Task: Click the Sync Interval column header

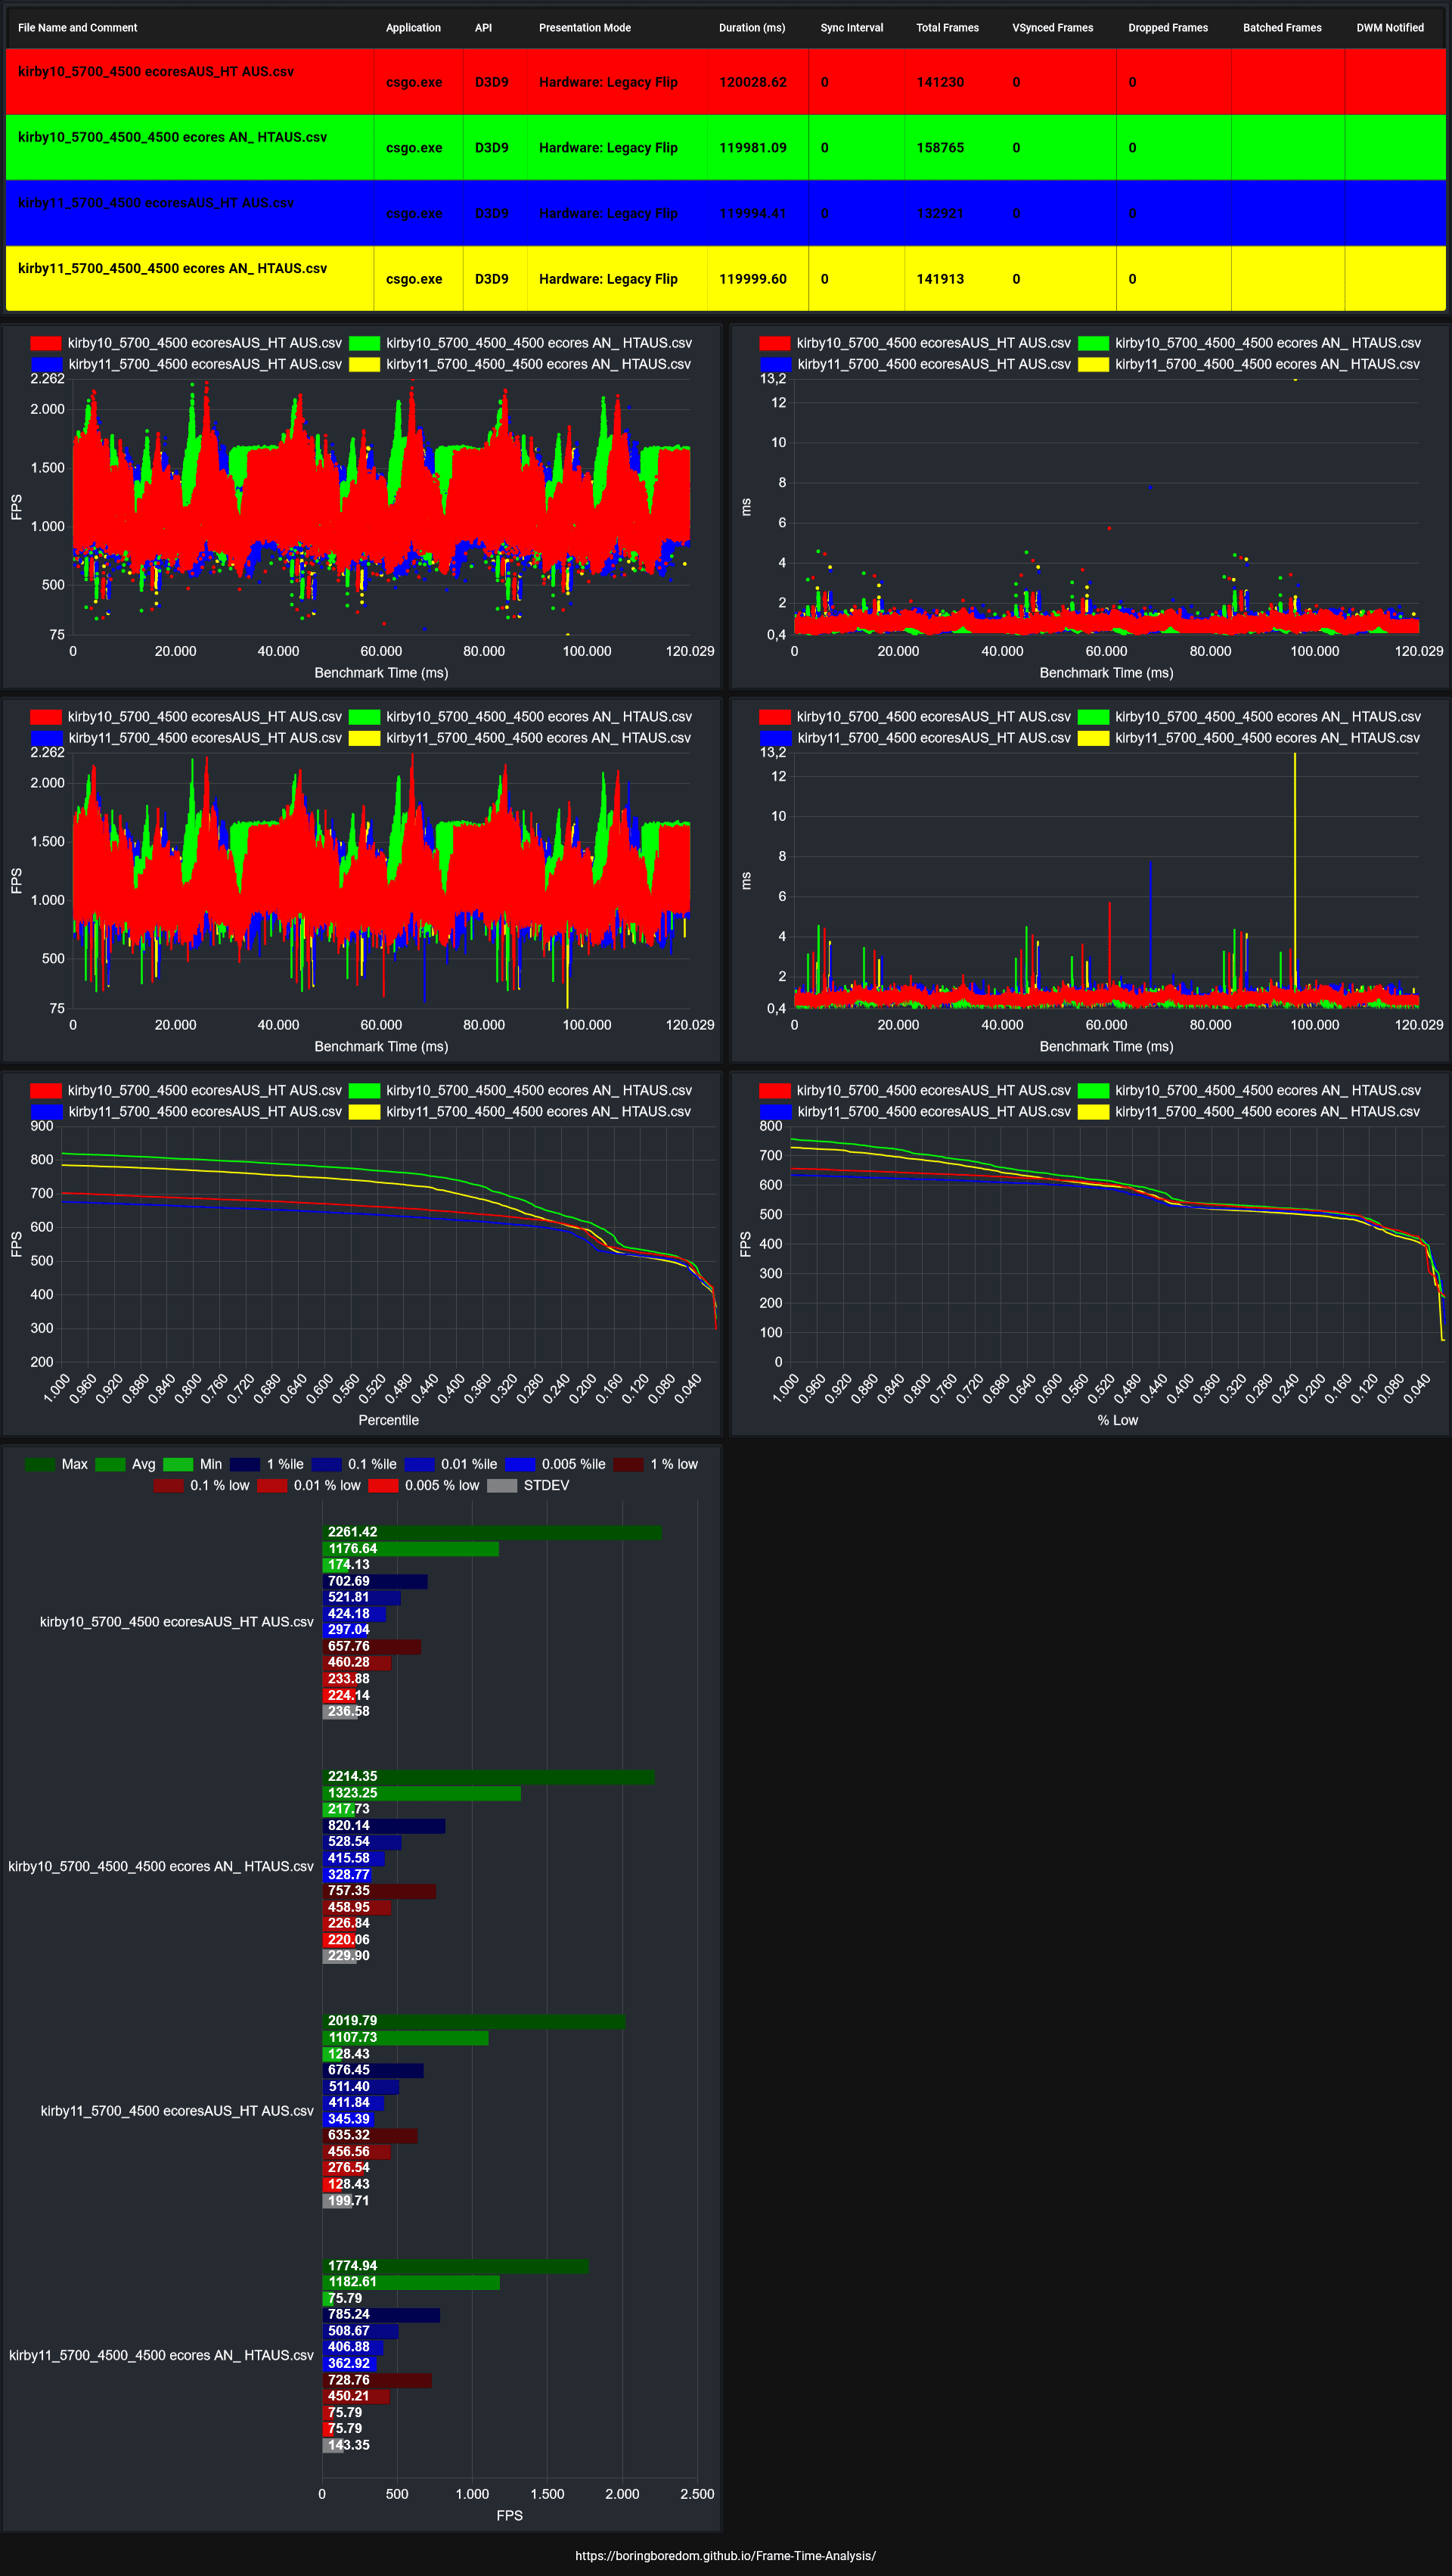Action: (852, 28)
